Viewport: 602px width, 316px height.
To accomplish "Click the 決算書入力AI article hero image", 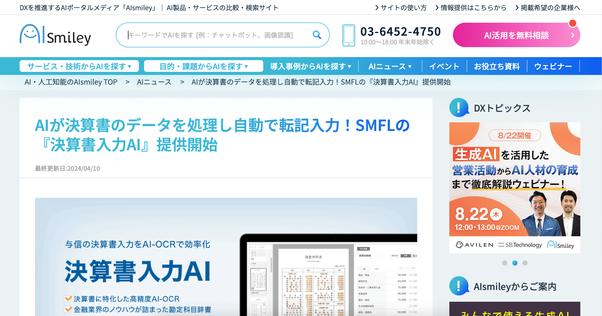I will coord(226,257).
